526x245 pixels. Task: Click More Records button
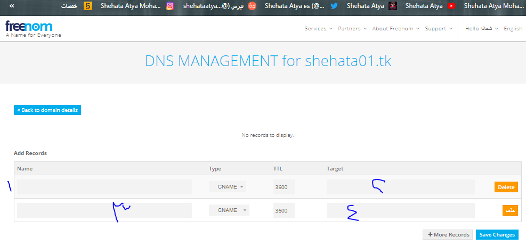(448, 234)
